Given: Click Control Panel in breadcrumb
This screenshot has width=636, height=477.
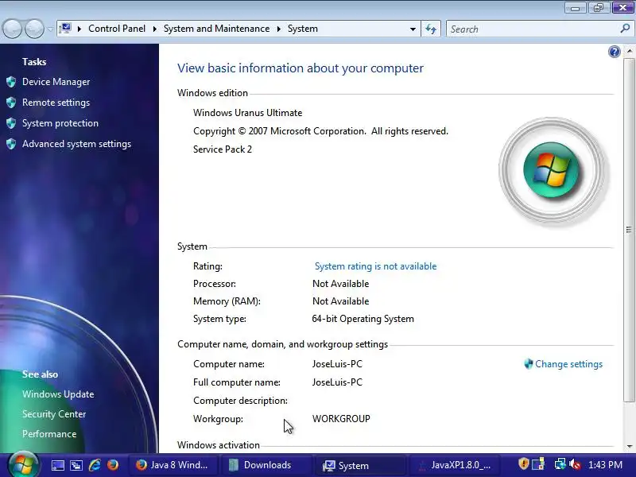Looking at the screenshot, I should coord(117,29).
